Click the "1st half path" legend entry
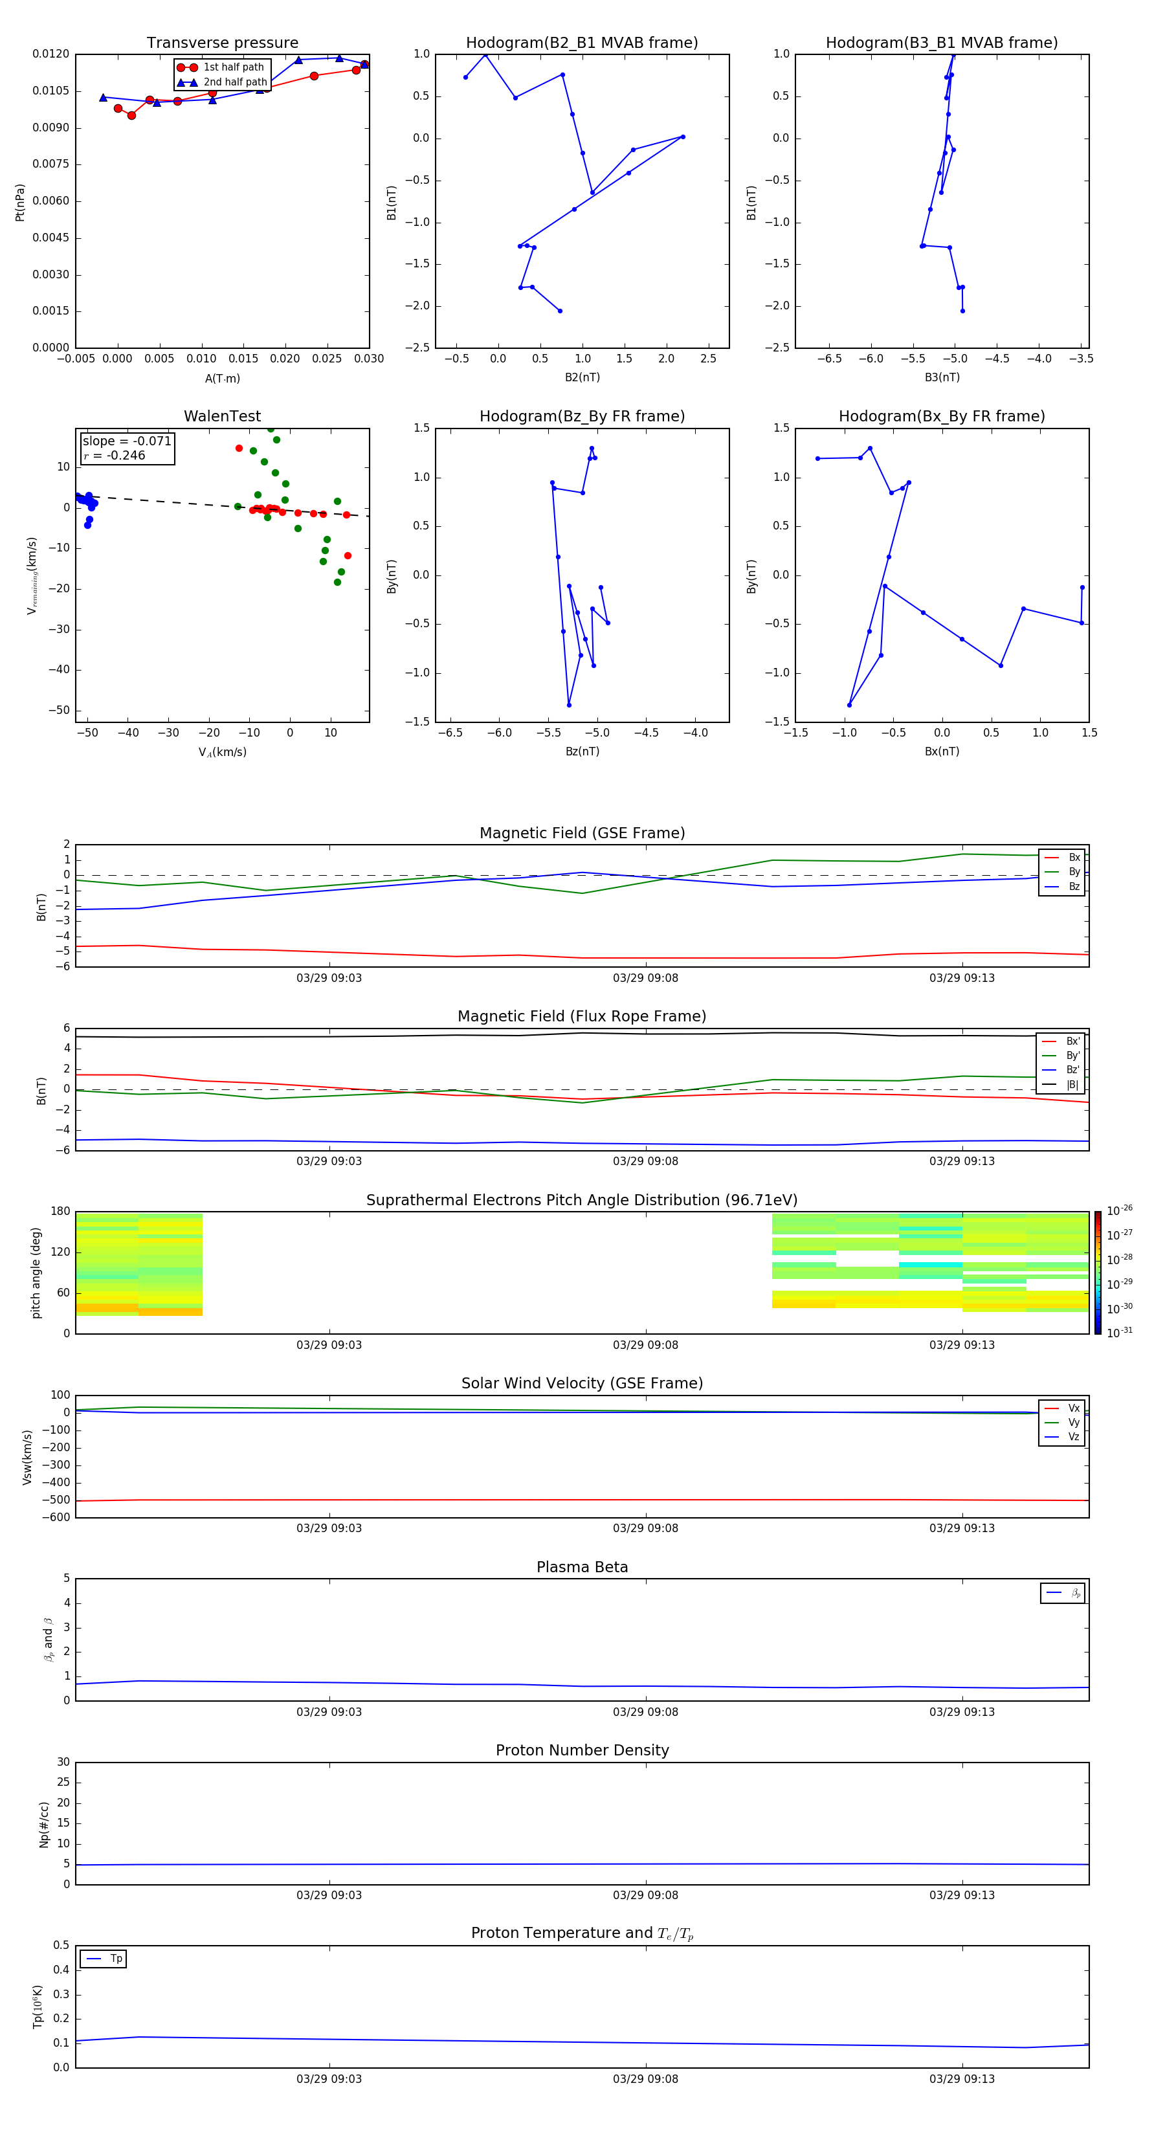 221,67
